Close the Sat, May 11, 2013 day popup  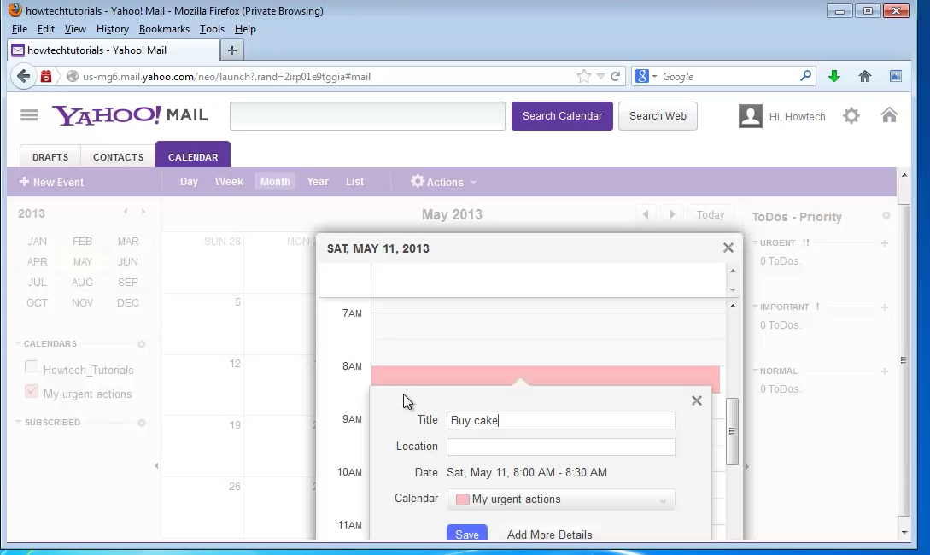click(x=728, y=248)
